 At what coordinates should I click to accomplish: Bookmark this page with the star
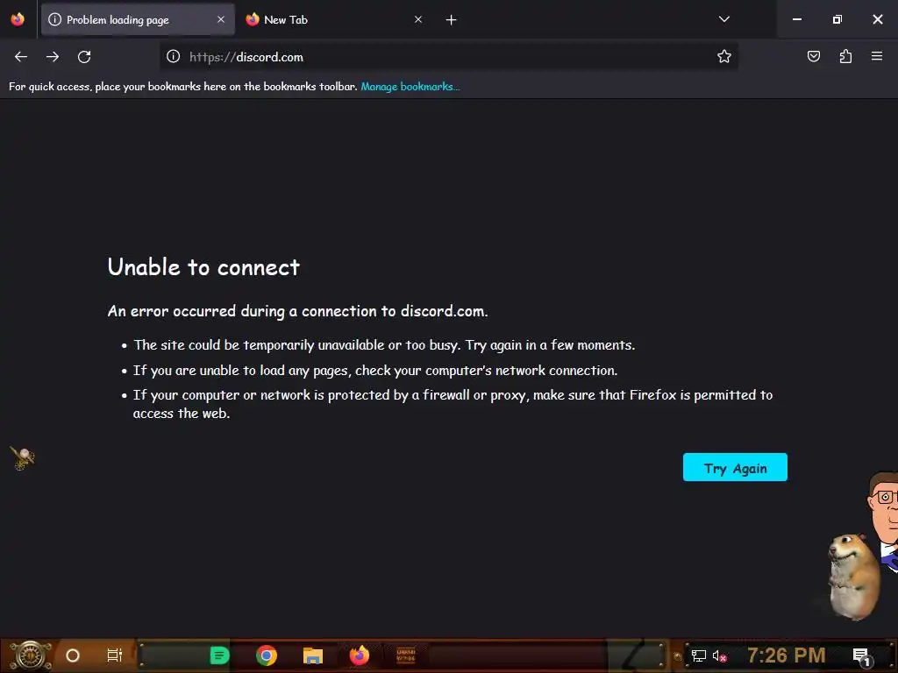click(x=723, y=56)
